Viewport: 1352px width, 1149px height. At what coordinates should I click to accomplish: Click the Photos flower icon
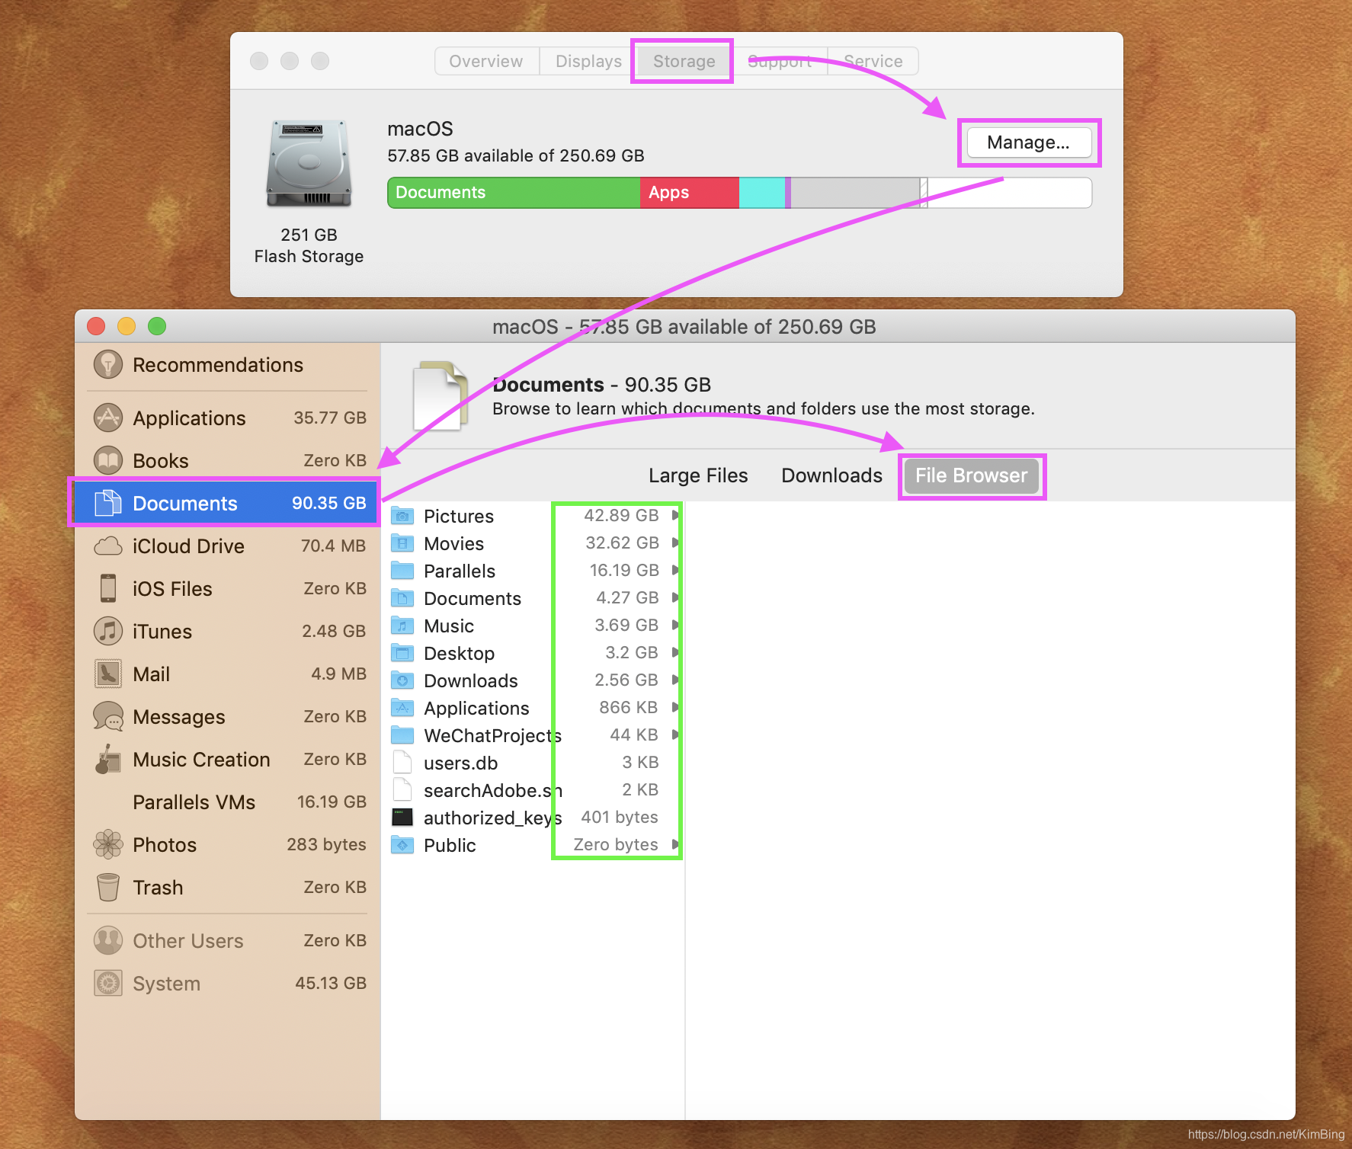click(108, 844)
